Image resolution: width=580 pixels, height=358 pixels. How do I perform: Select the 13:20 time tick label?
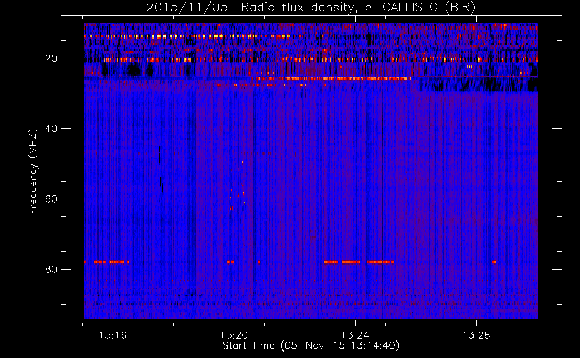pyautogui.click(x=234, y=335)
